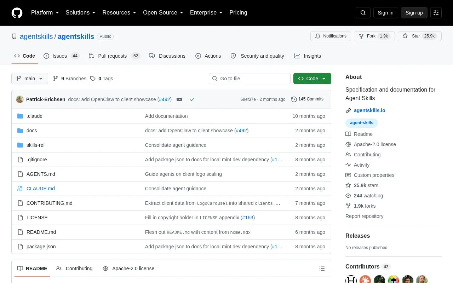The height and width of the screenshot is (283, 453).
Task: Fork the repository
Action: pos(374,36)
